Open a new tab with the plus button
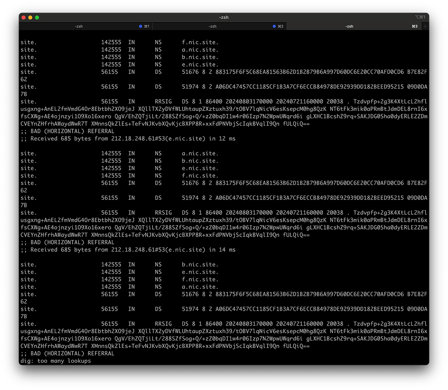The width and height of the screenshot is (448, 390). 425,26
